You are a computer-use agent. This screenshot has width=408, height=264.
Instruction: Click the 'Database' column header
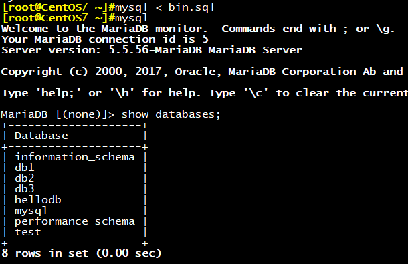point(41,136)
